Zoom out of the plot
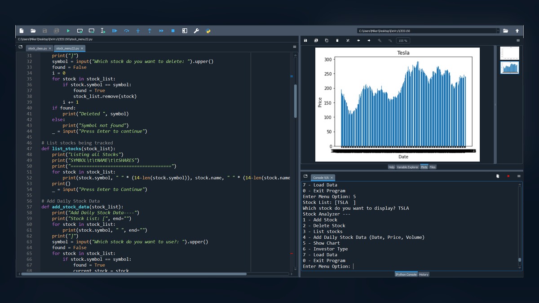539x303 pixels. (390, 40)
